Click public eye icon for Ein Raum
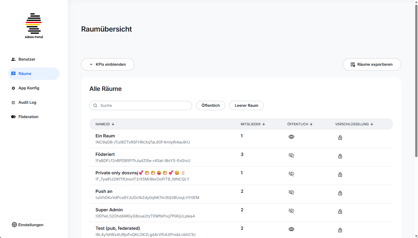This screenshot has width=418, height=238. (x=291, y=137)
